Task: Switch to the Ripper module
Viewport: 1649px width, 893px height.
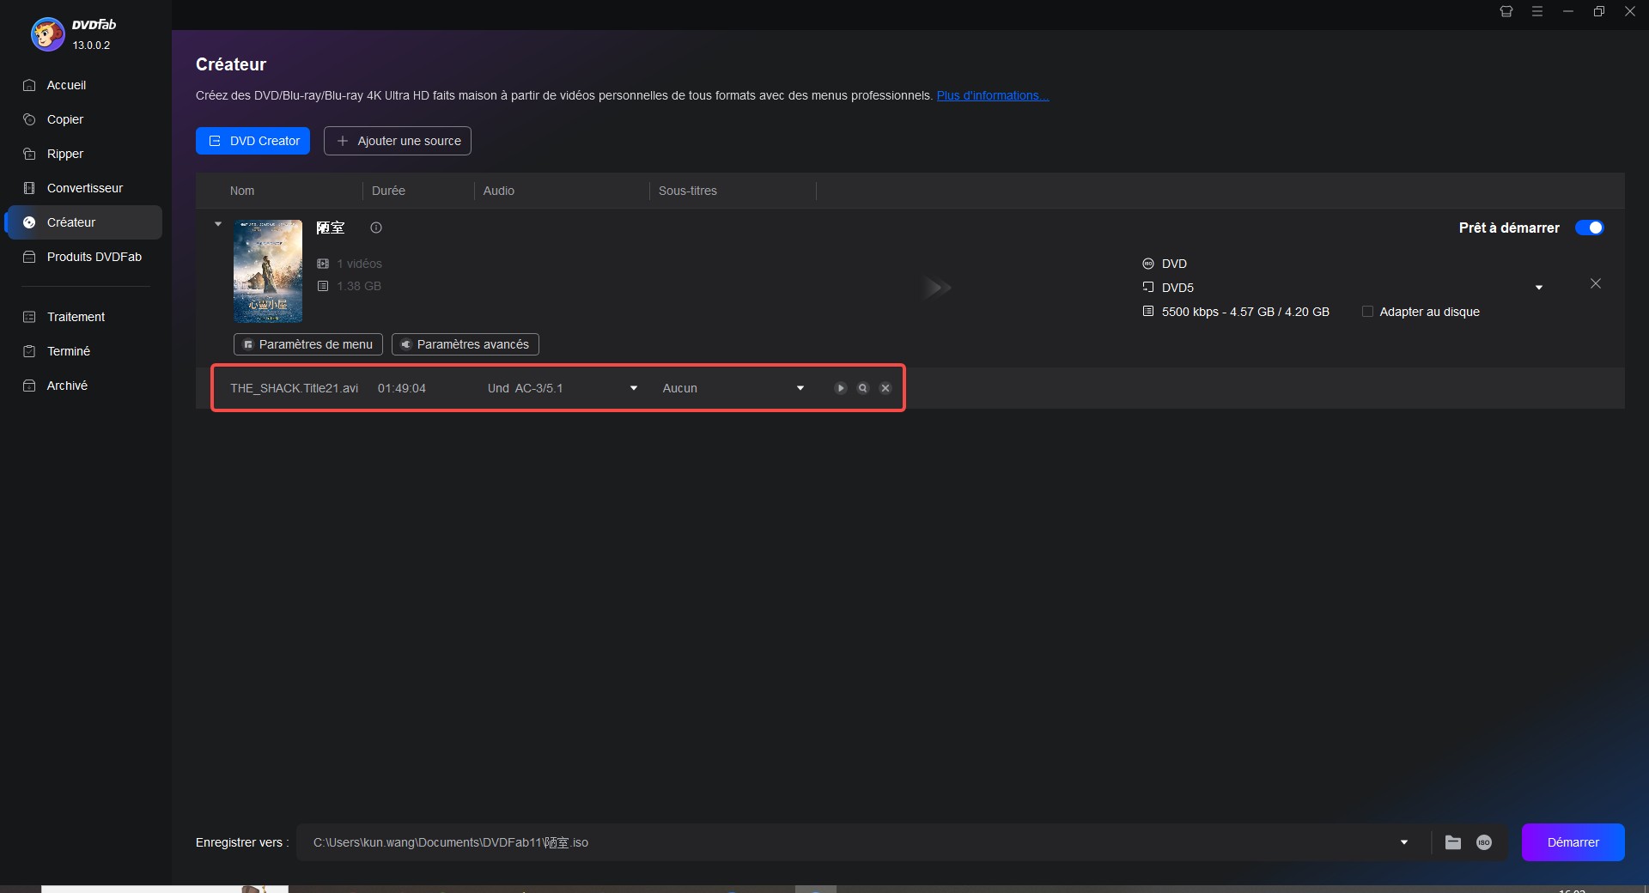Action: tap(65, 154)
